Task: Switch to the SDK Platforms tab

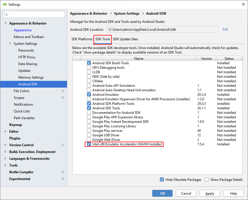Action: (x=82, y=39)
